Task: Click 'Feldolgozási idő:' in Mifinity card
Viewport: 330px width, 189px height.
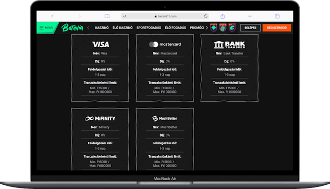Action: coord(100,143)
